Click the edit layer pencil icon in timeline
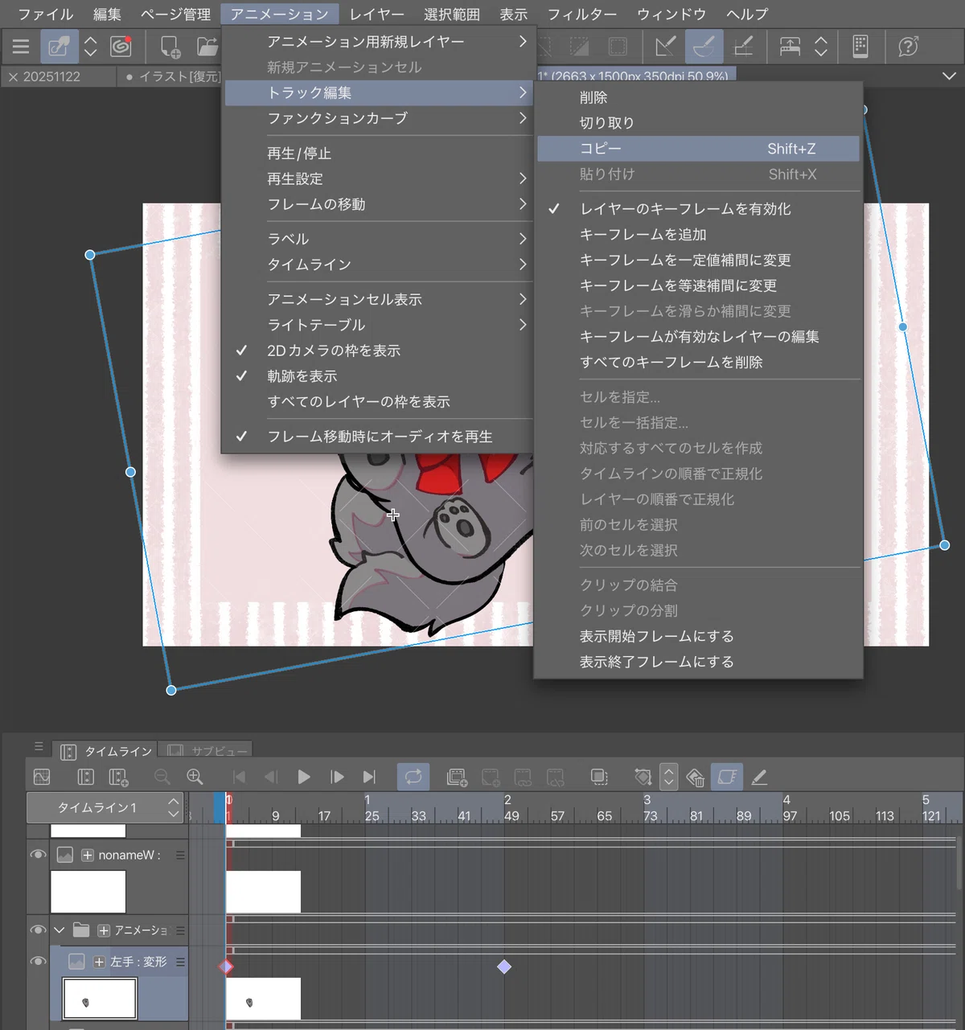The width and height of the screenshot is (965, 1030). [x=758, y=777]
